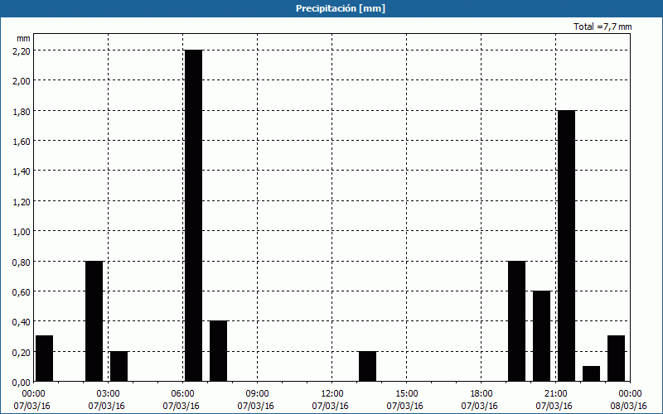Image resolution: width=663 pixels, height=414 pixels.
Task: Select the shortest 0,10 mm bar near 22:00
Action: click(591, 374)
